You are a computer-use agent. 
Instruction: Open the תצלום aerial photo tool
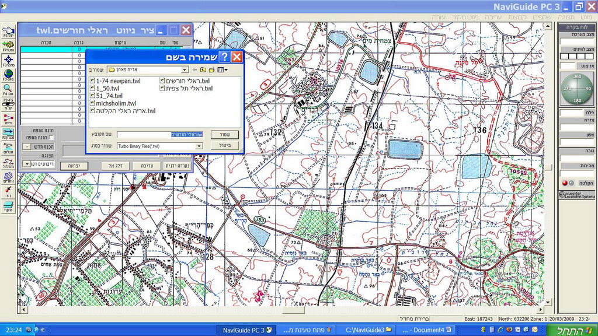tap(8, 148)
